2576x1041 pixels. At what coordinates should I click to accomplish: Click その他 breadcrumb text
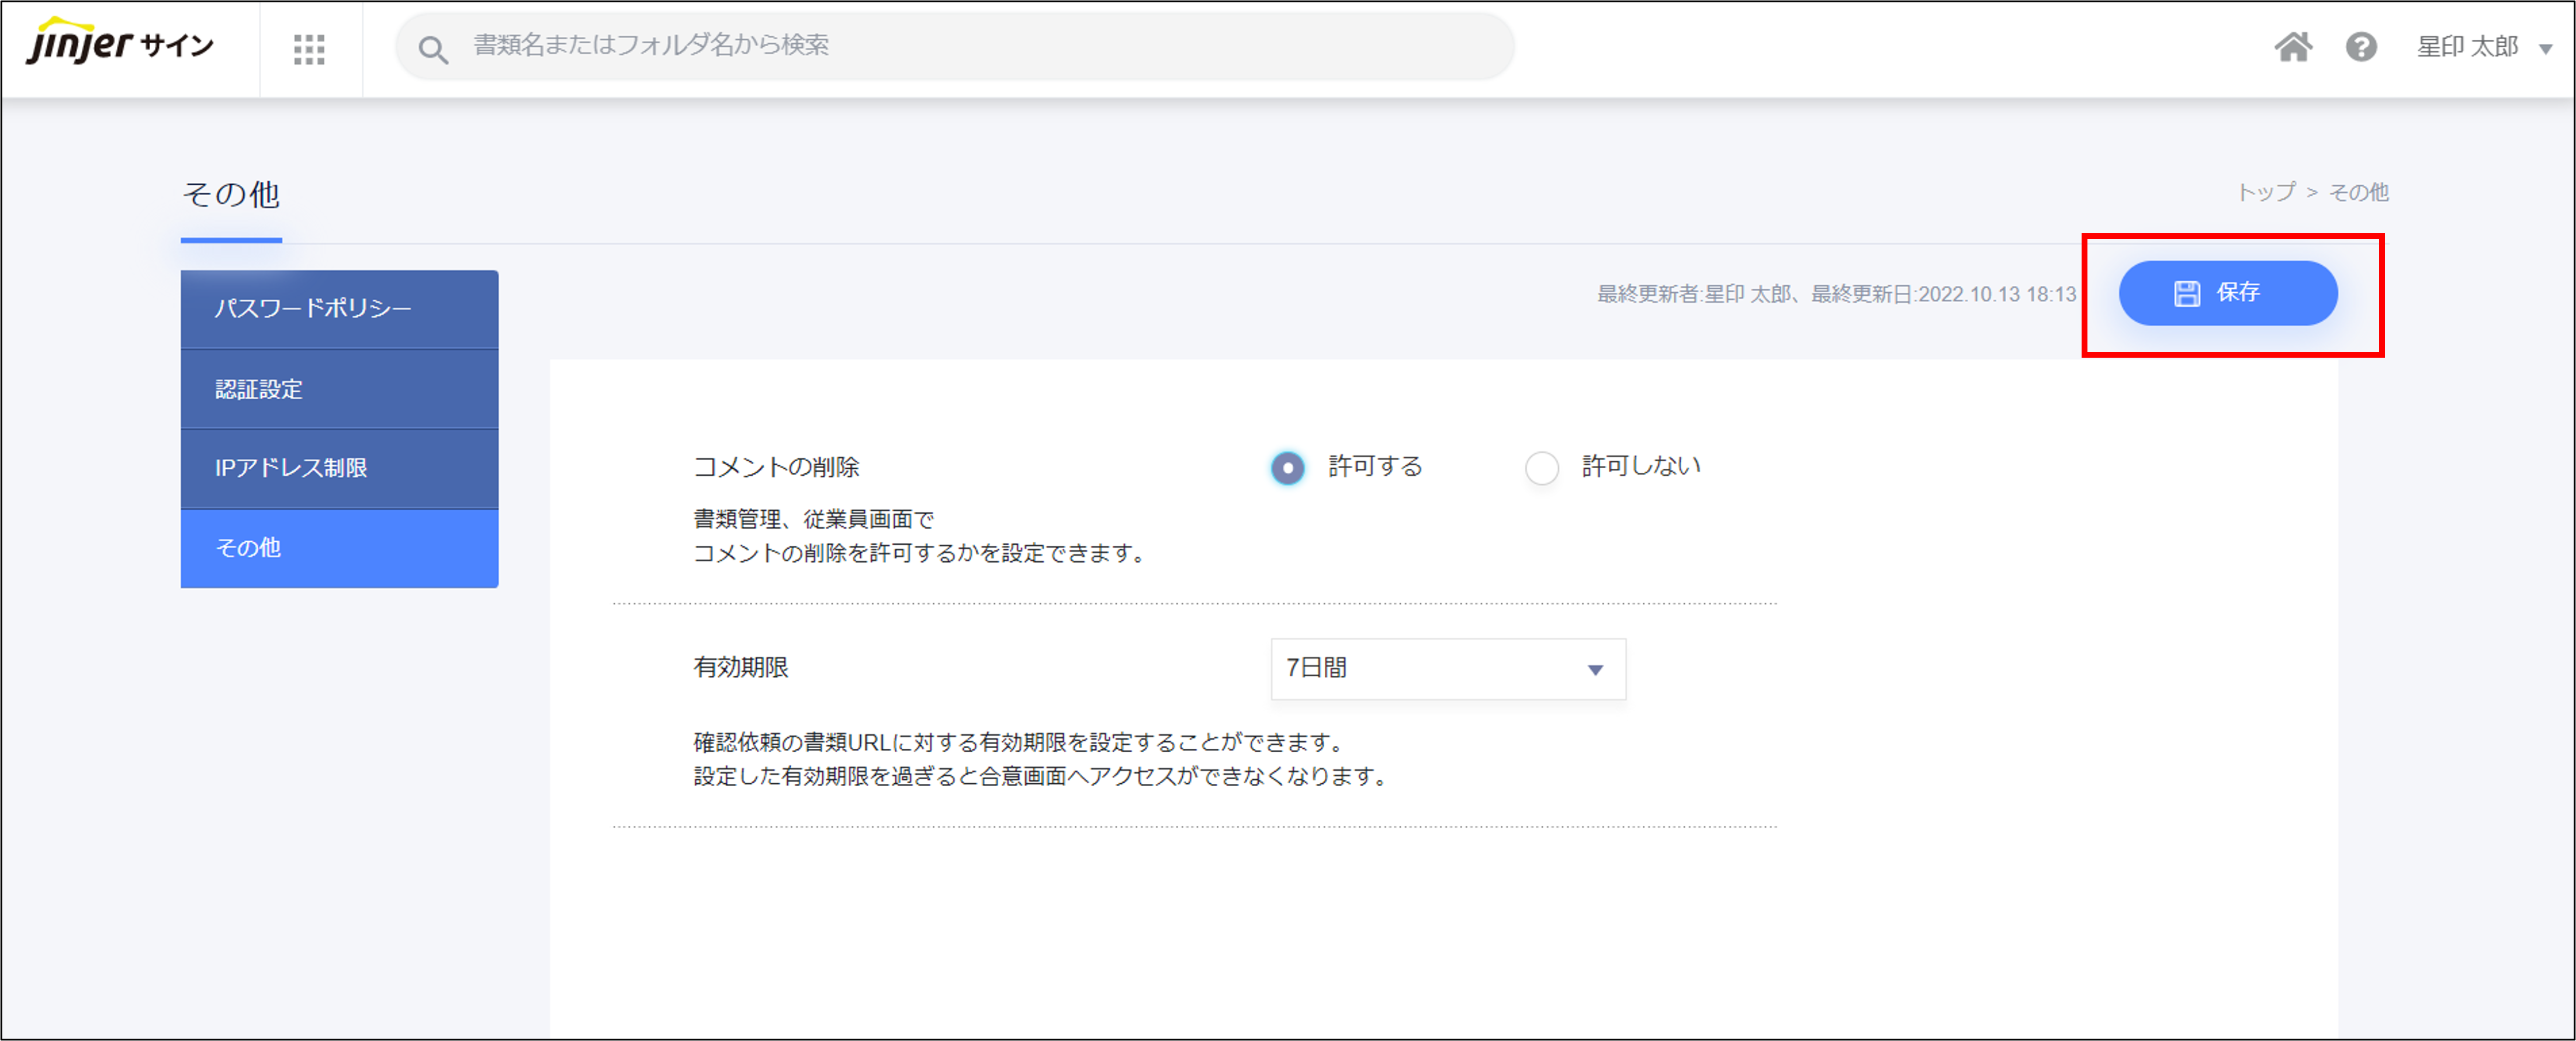2358,192
